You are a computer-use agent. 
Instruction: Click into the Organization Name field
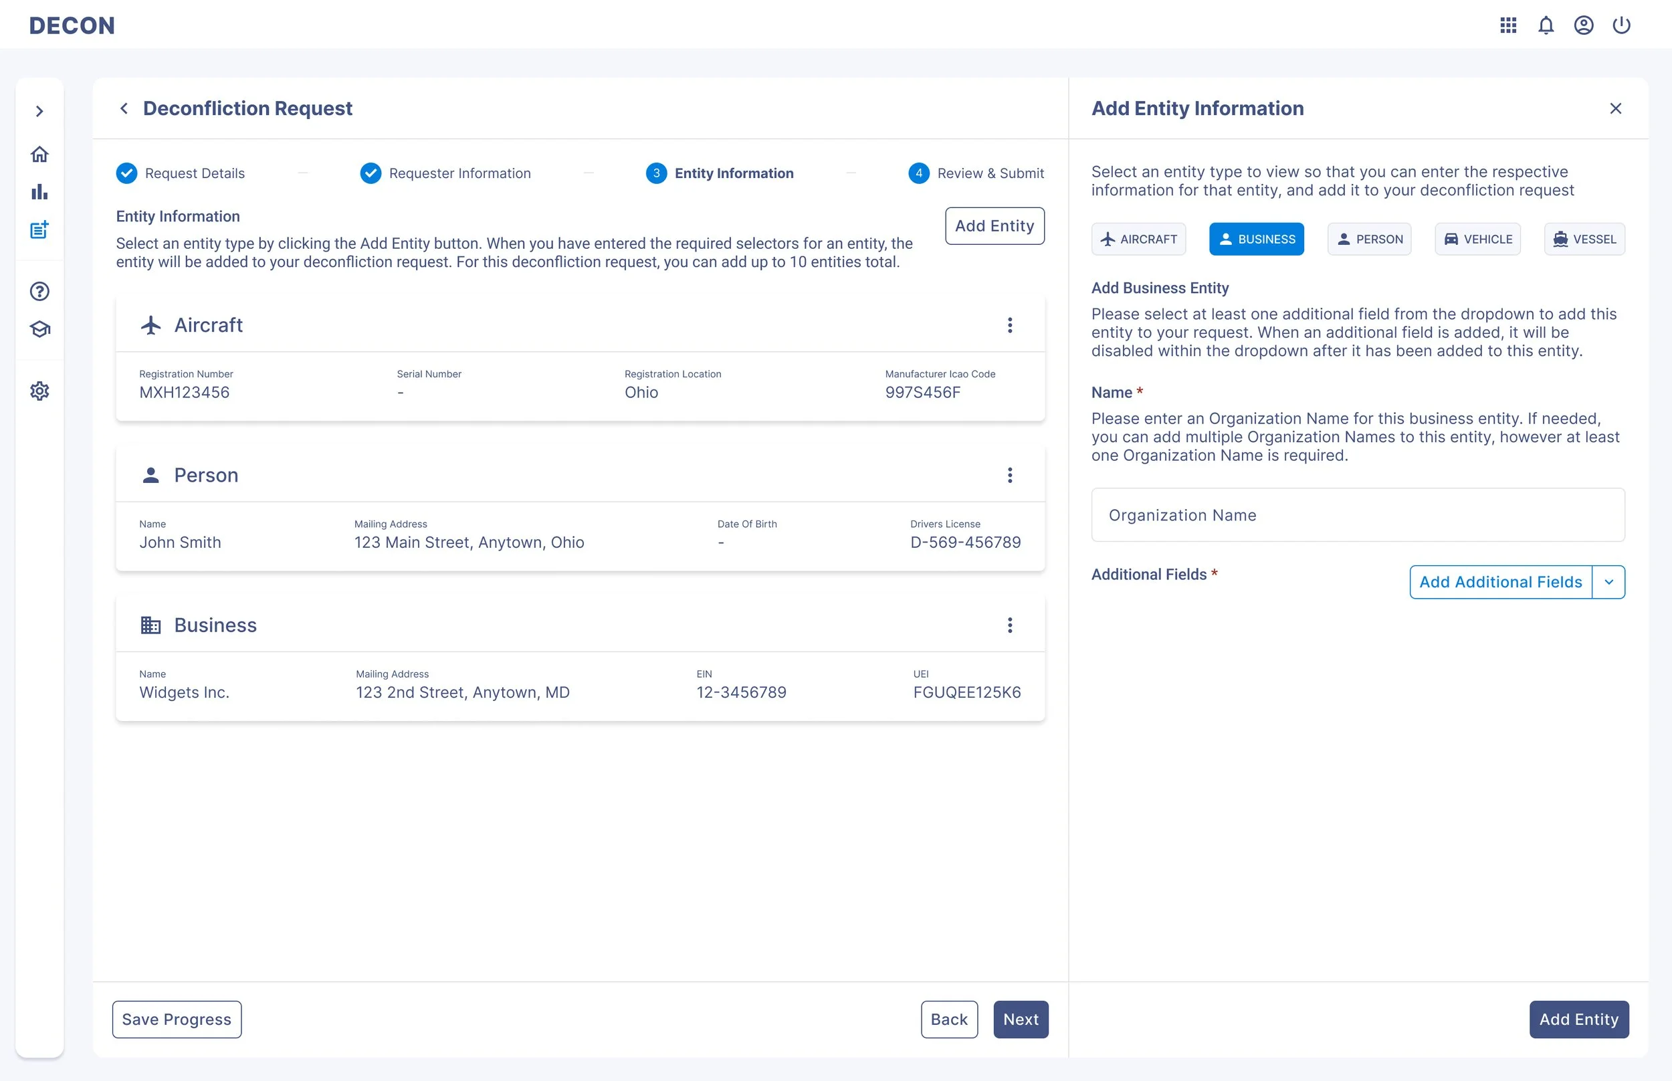1358,515
